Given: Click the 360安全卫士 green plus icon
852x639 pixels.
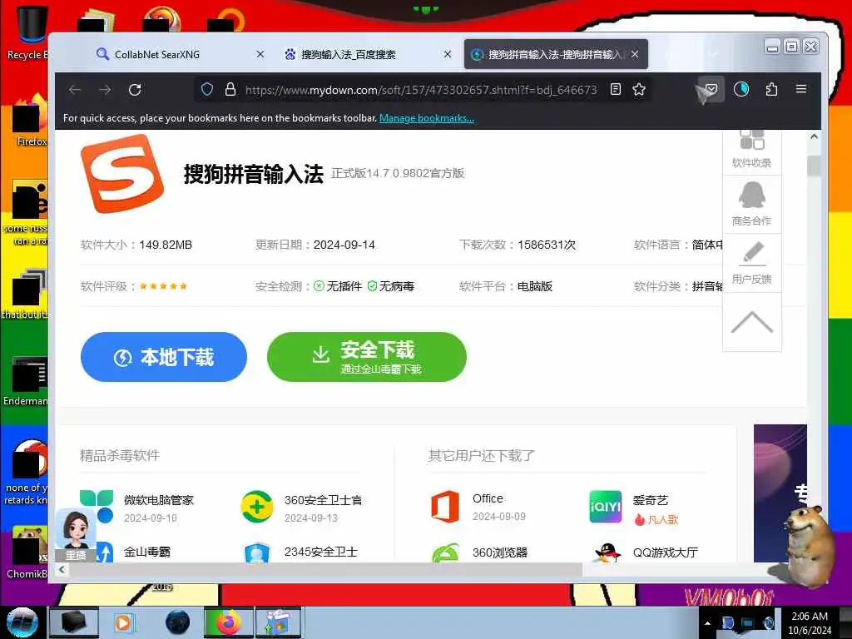Looking at the screenshot, I should [257, 507].
